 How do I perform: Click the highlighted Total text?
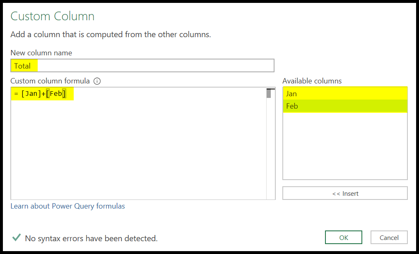point(24,66)
